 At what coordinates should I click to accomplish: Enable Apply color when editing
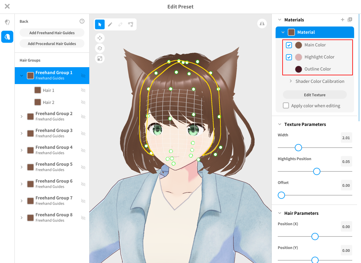click(286, 106)
